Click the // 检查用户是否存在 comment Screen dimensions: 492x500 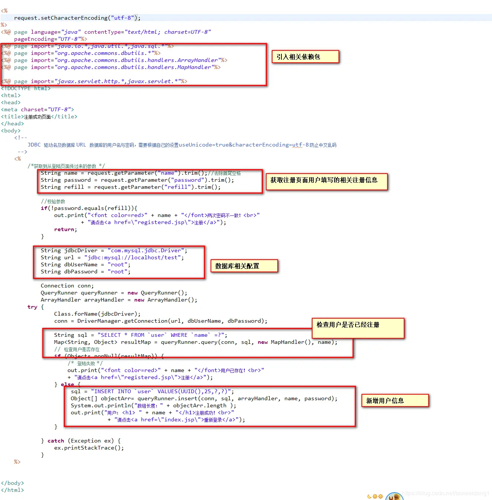click(x=77, y=349)
